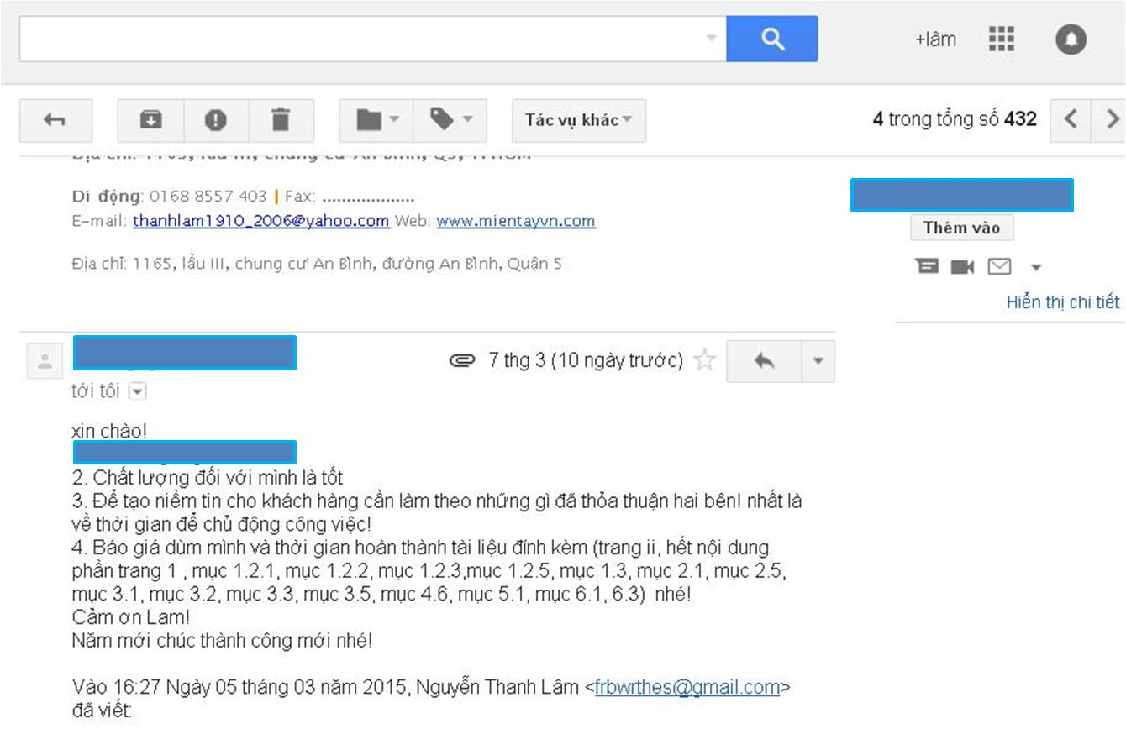Image resolution: width=1126 pixels, height=729 pixels.
Task: Archive this conversation
Action: 150,120
